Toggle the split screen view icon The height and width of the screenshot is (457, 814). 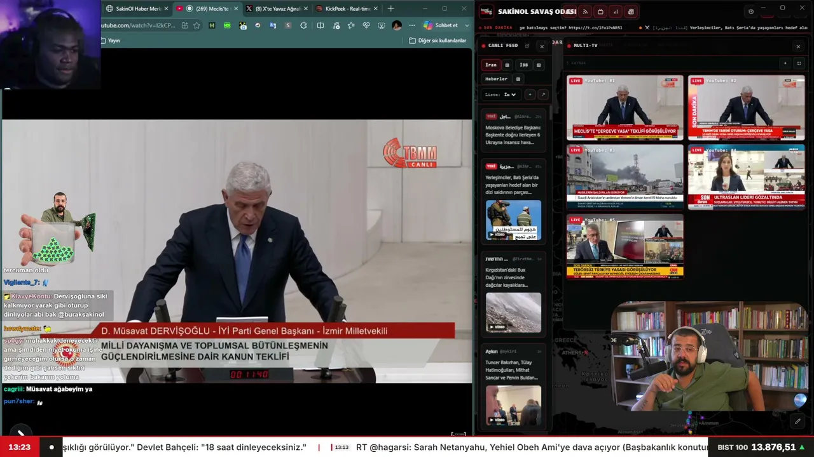(321, 25)
